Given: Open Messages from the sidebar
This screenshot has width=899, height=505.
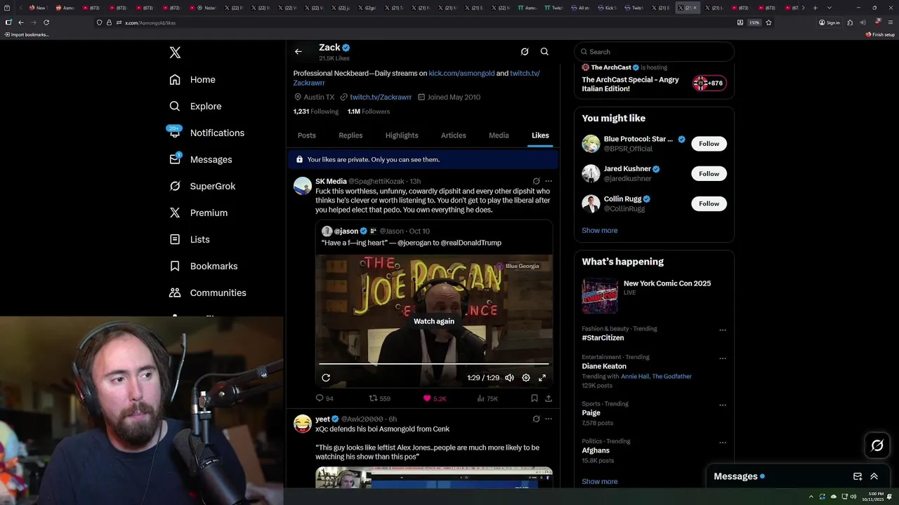Looking at the screenshot, I should click(200, 160).
